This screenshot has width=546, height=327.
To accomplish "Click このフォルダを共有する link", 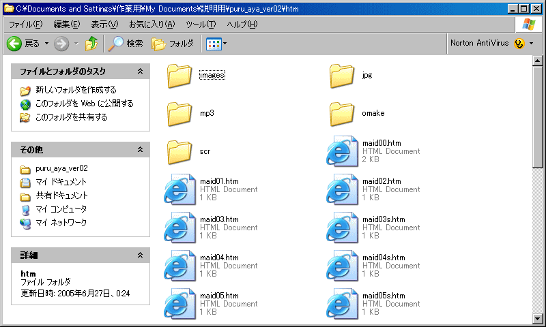I will (x=72, y=117).
